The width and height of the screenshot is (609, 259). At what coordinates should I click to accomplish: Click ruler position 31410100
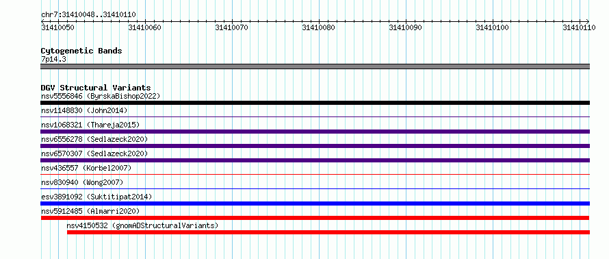tap(493, 27)
